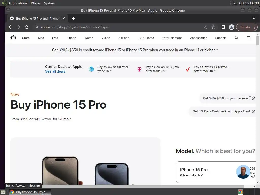Click the page vertical scrollbar thumb

(258, 40)
